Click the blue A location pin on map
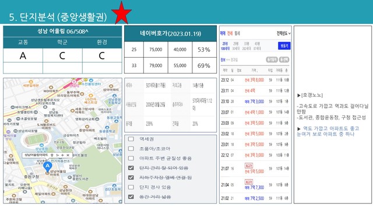The image size is (373, 210). pos(48,166)
